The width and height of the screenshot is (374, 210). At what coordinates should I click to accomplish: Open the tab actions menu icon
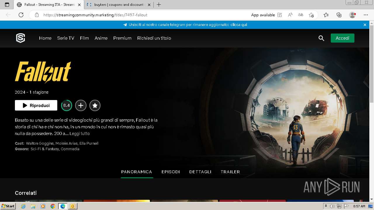coord(7,5)
